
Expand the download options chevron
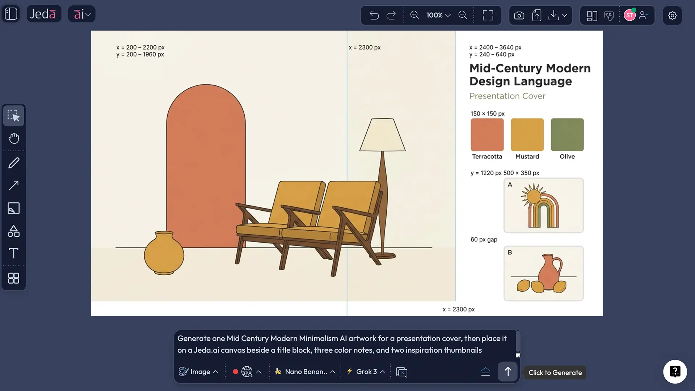tap(564, 16)
